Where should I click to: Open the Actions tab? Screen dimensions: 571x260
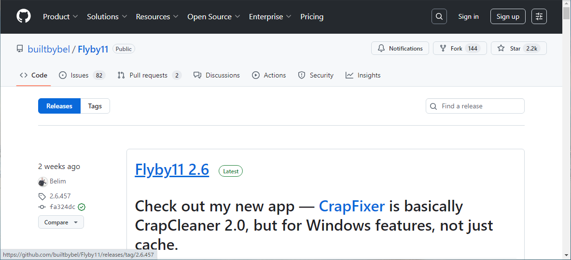[269, 75]
